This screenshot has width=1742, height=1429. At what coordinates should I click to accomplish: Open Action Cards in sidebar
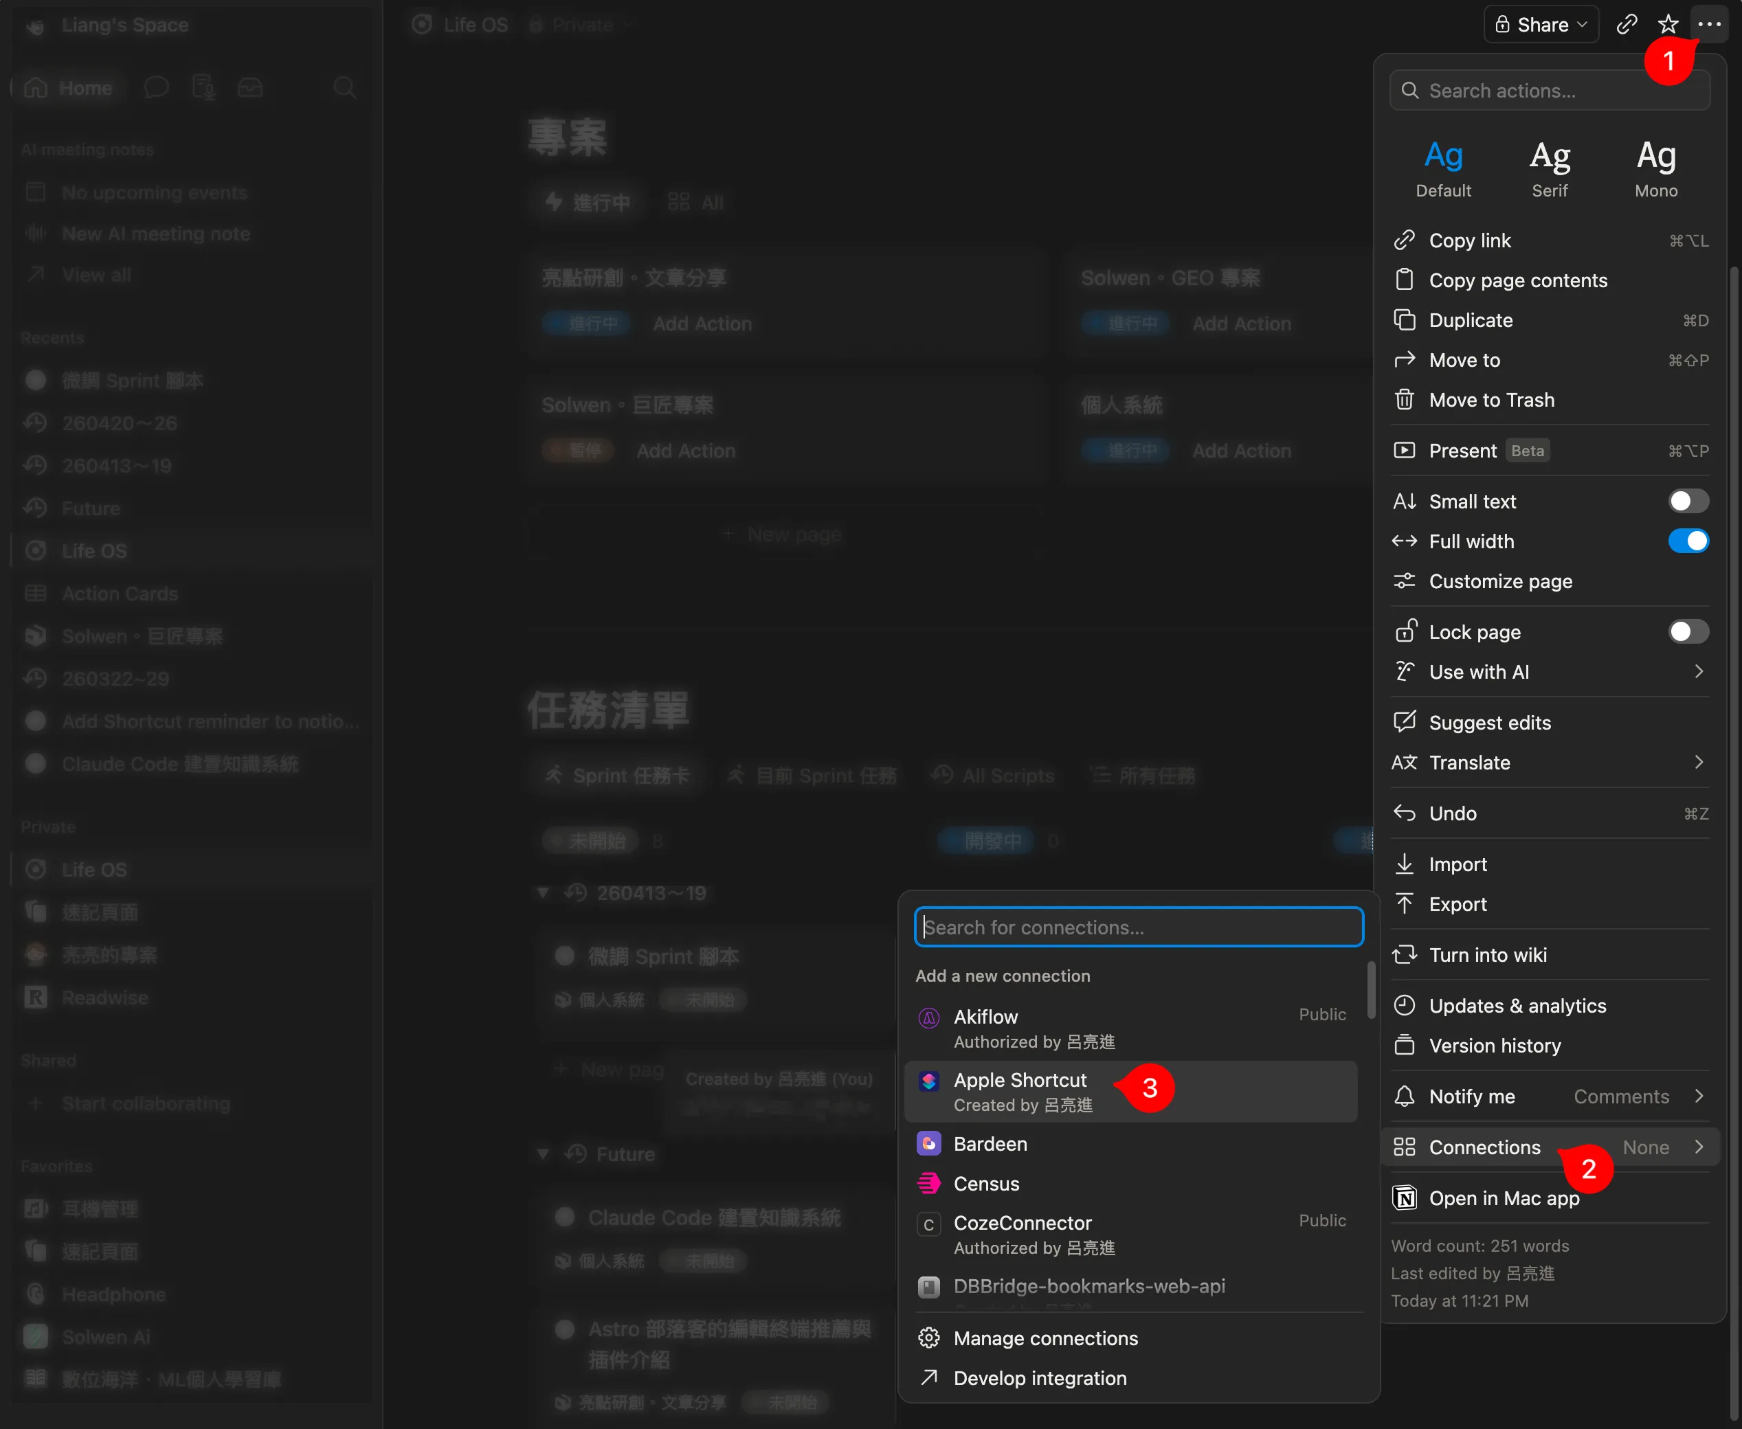[x=191, y=594]
